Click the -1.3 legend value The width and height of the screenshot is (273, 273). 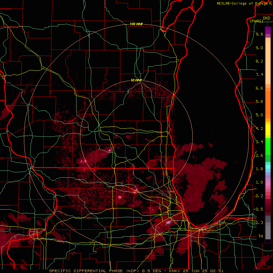(x=258, y=223)
